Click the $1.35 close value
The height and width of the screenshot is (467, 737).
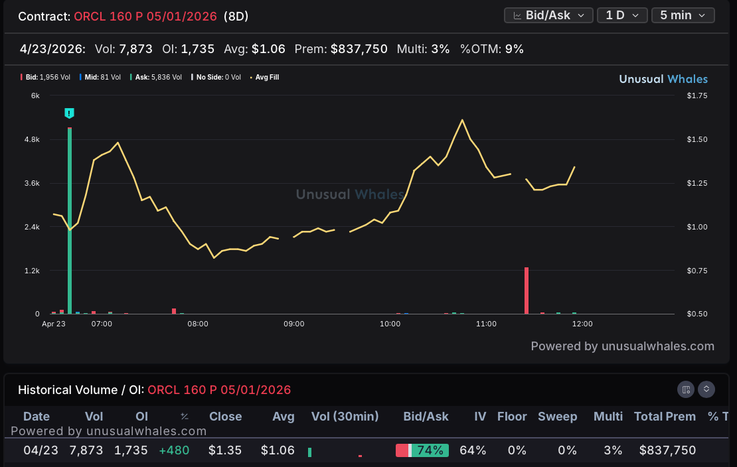[224, 450]
